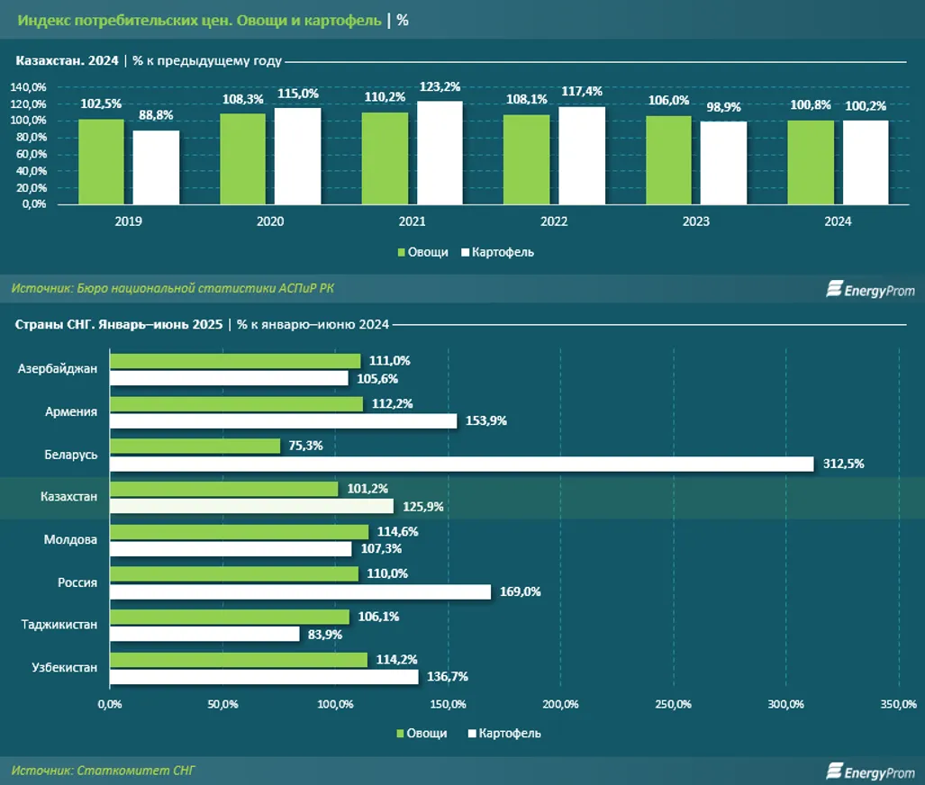Click the main title Индекс потребительских цен
The height and width of the screenshot is (785, 925).
198,20
